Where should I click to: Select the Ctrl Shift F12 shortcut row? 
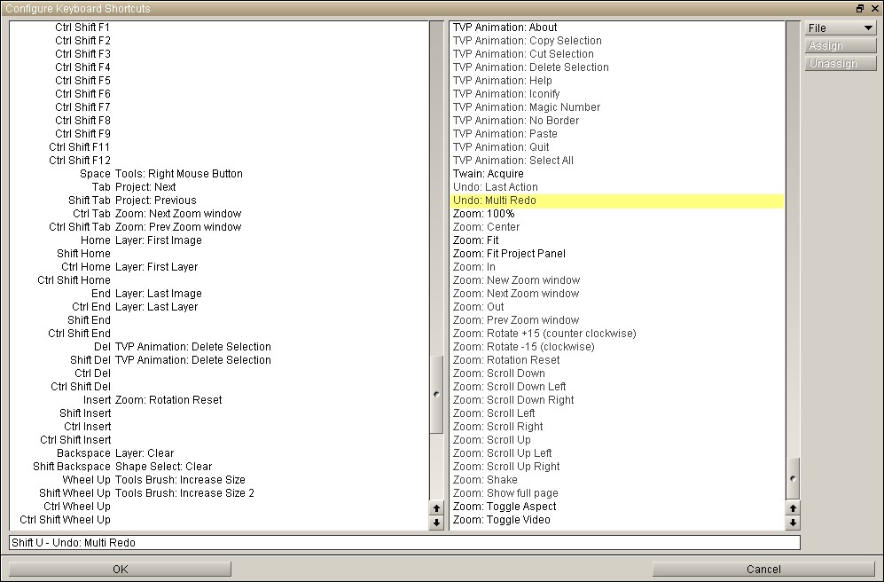(x=219, y=161)
